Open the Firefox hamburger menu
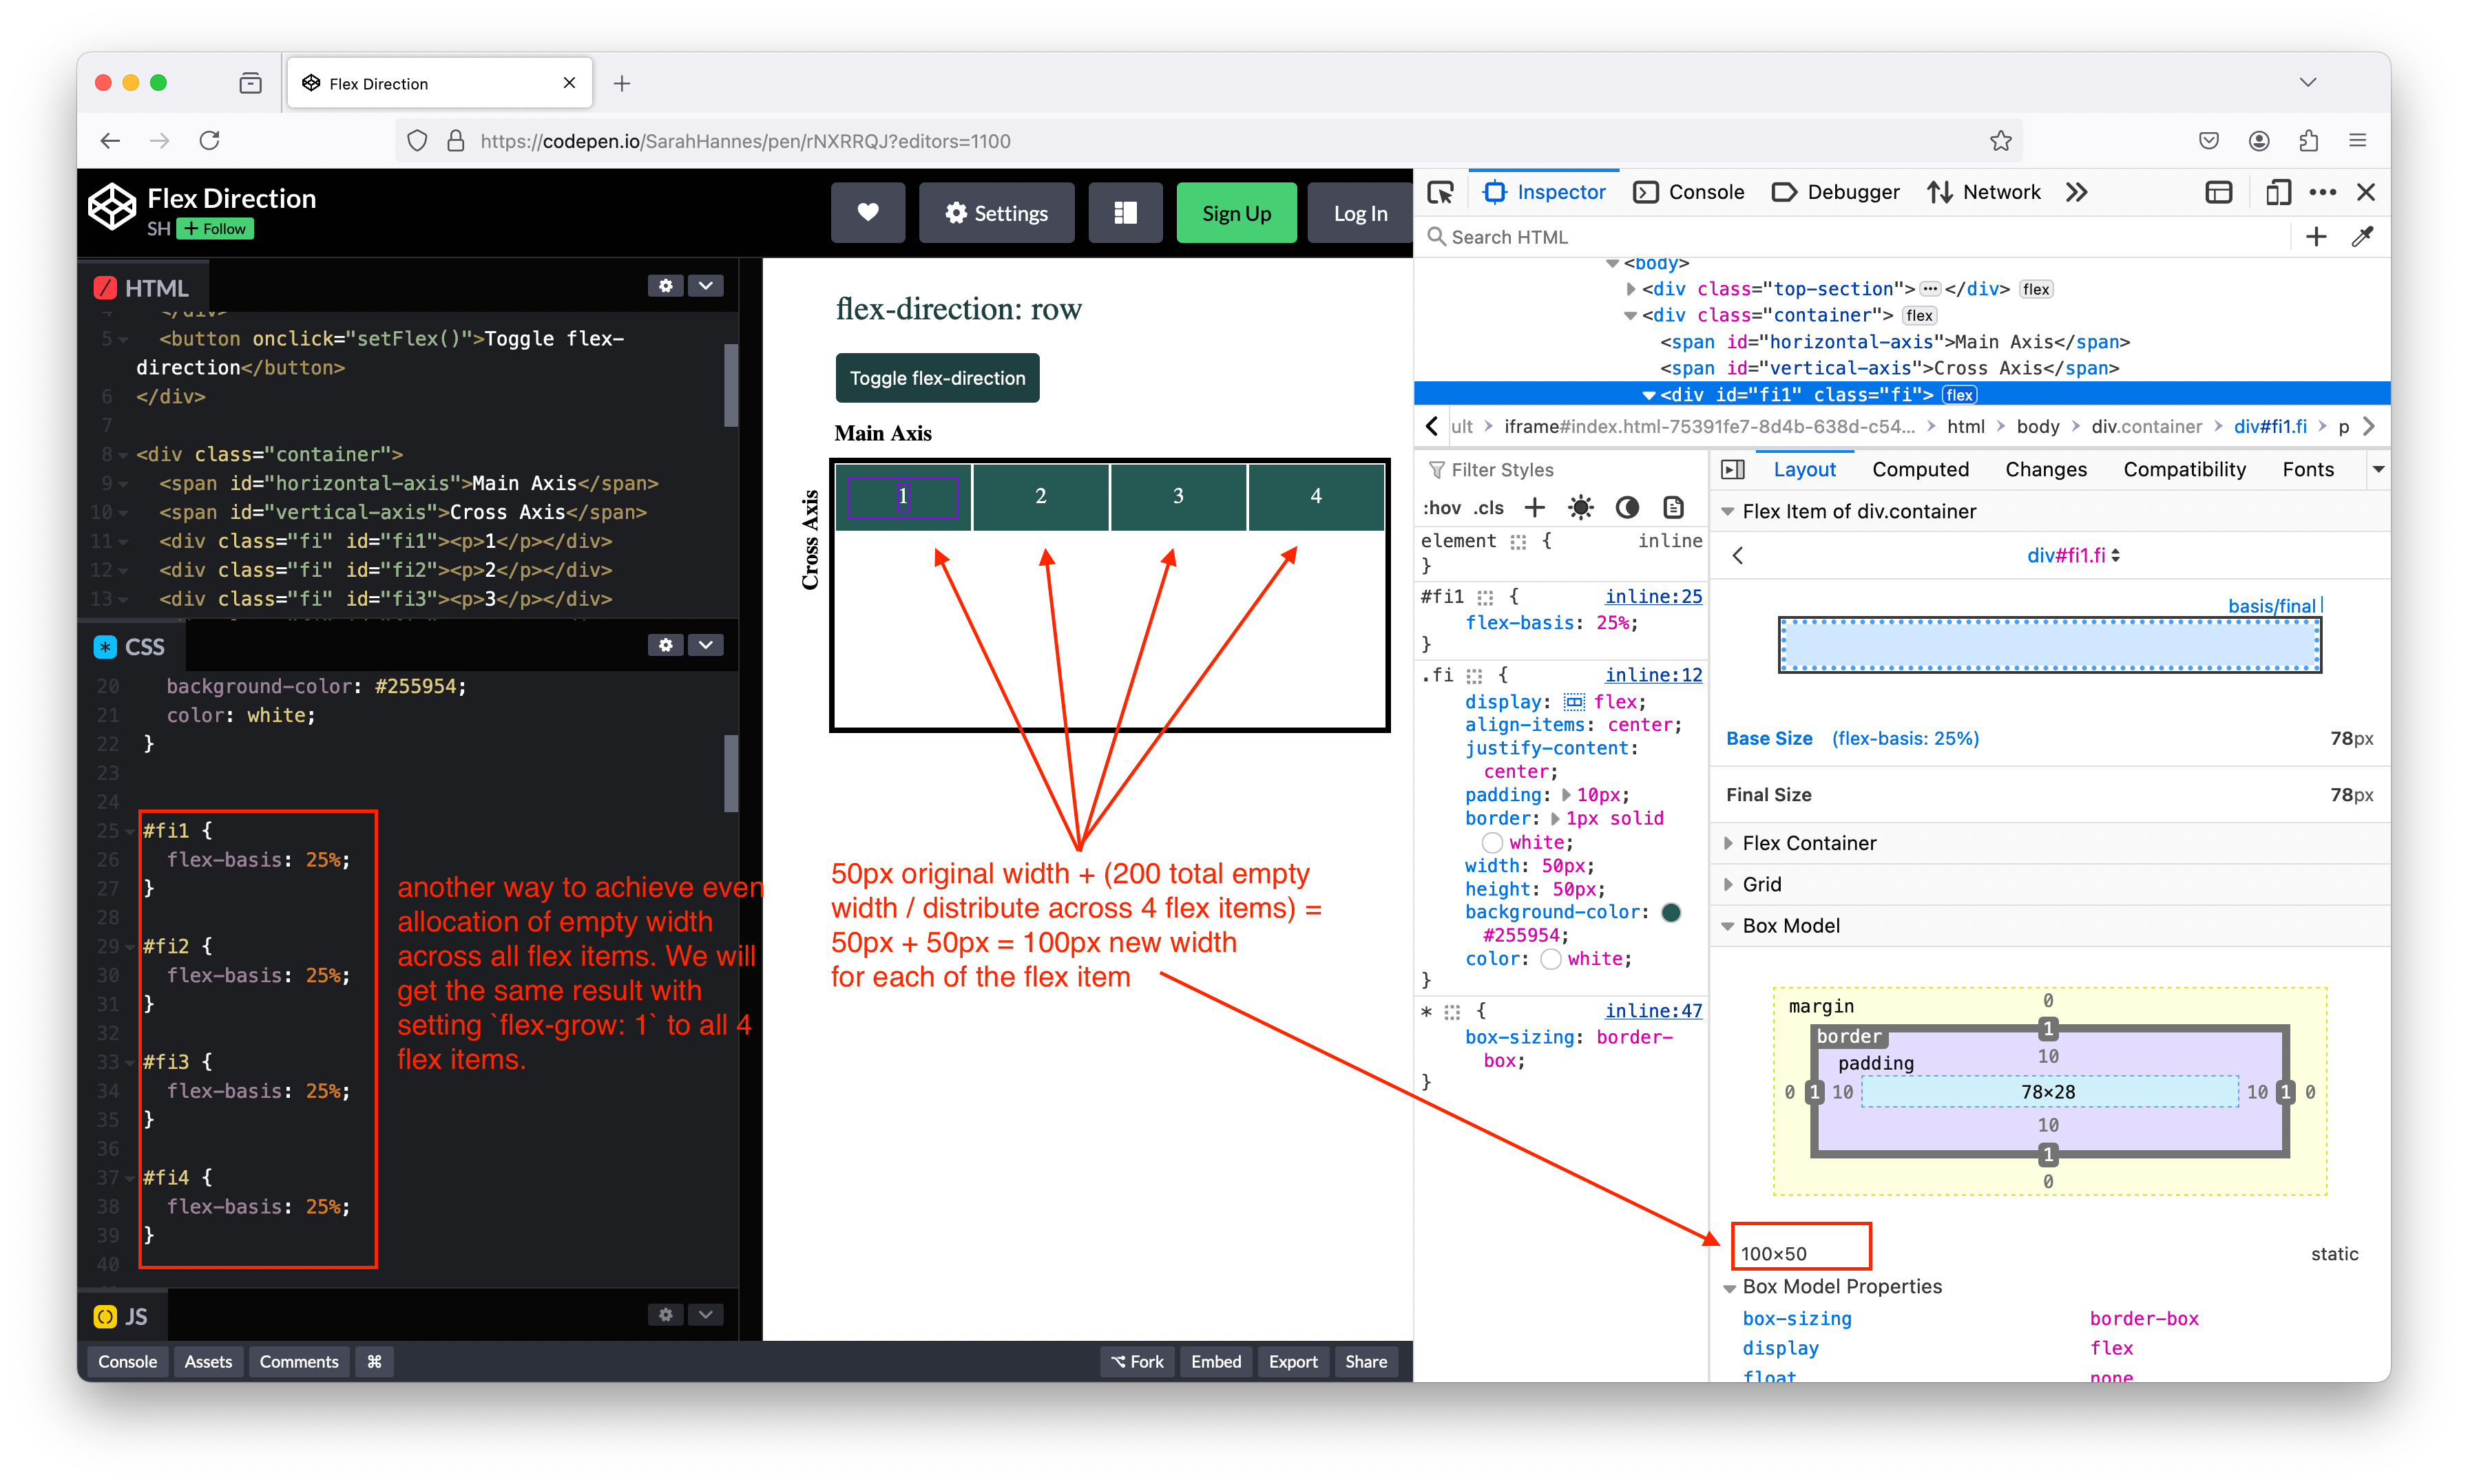The height and width of the screenshot is (1484, 2468). [x=2358, y=141]
